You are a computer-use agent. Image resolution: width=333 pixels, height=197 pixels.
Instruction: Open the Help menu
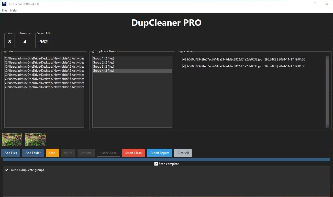point(13,10)
